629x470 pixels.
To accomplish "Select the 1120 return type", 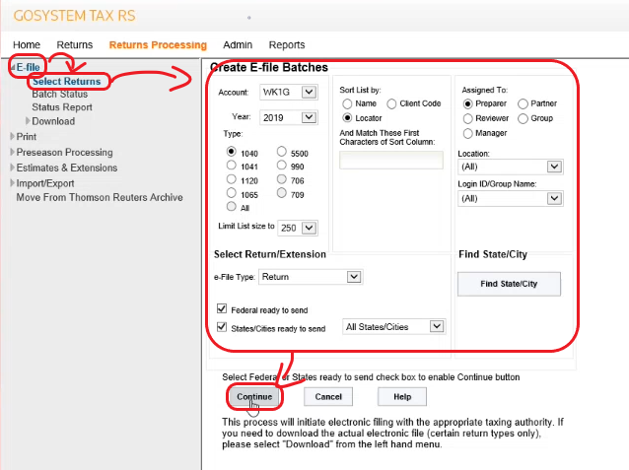I will tap(232, 178).
